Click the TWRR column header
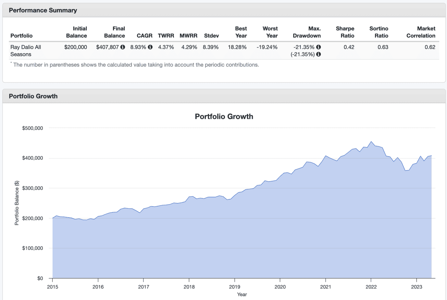This screenshot has height=300, width=447. pyautogui.click(x=166, y=36)
